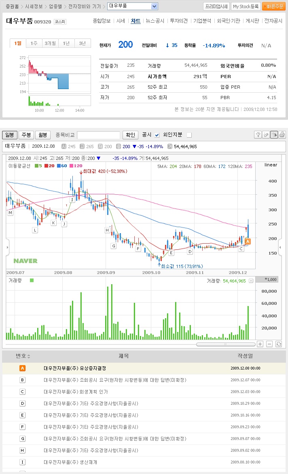Select the 3개월 mini chart tab
Image resolution: width=288 pixels, height=474 pixels.
tap(50, 43)
